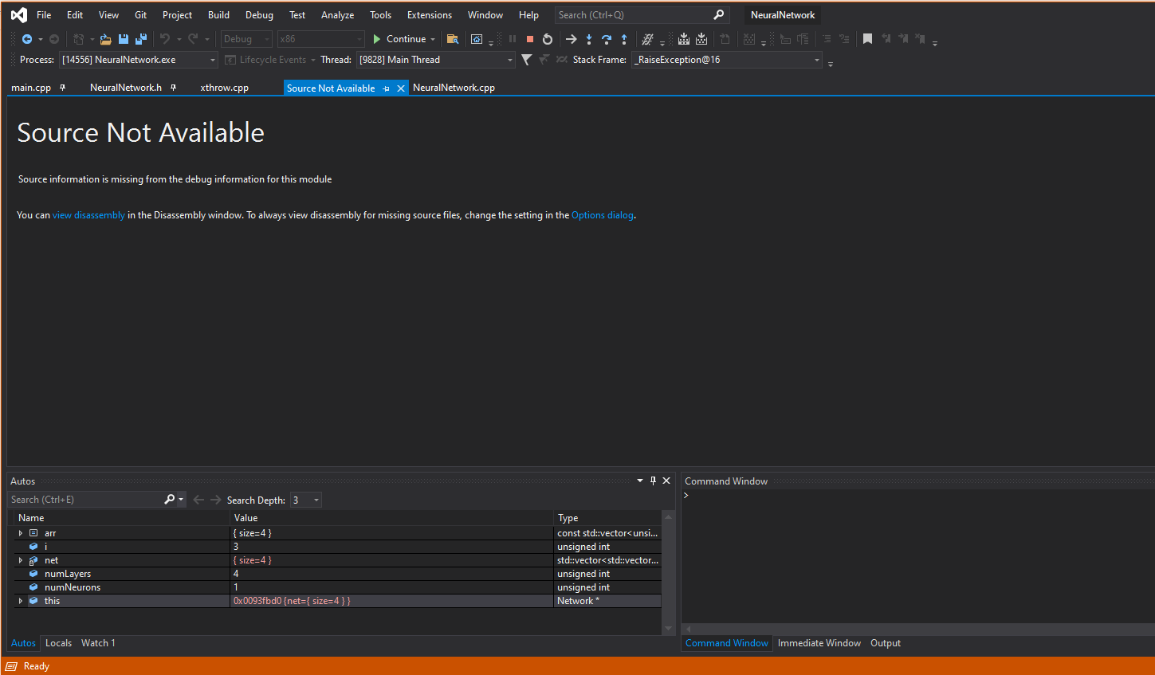The height and width of the screenshot is (675, 1155).
Task: Expand the 'arr' variable in Autos
Action: (21, 533)
